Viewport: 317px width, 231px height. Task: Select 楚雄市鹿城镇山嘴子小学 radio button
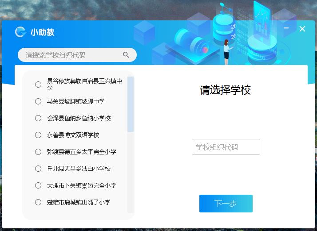[38, 202]
